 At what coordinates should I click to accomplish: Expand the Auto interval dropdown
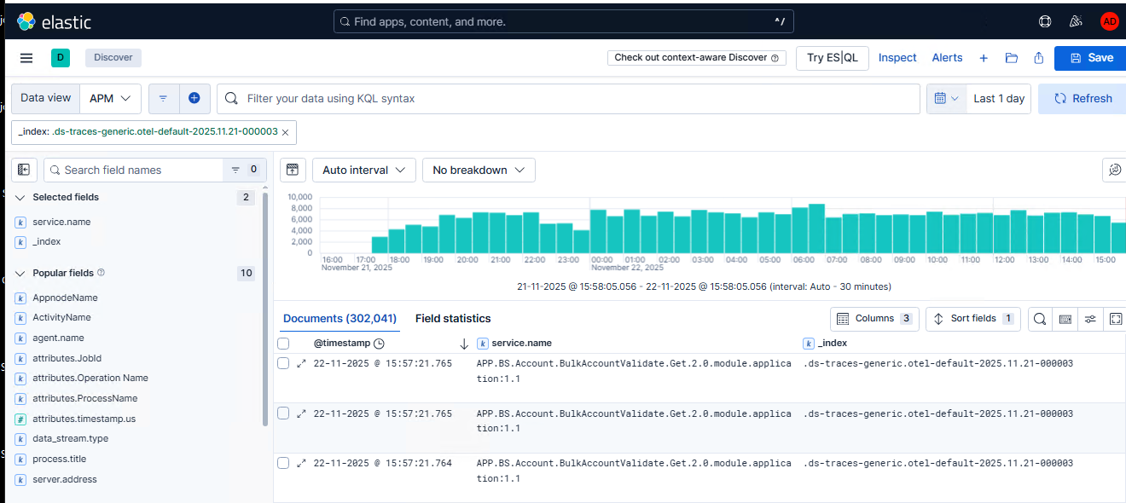click(x=363, y=170)
